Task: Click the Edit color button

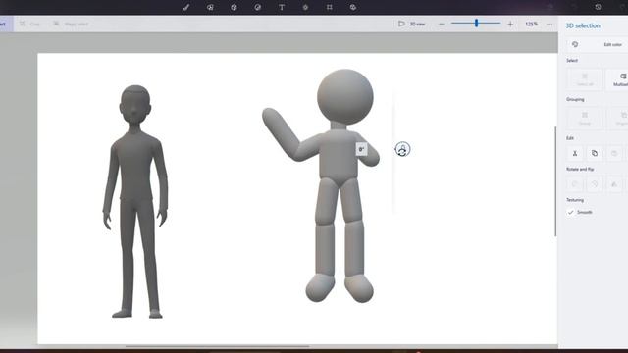Action: [597, 44]
